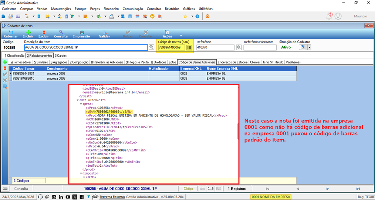The image size is (375, 200).
Task: Collapse the imposto node in XML
Action: (x=81, y=173)
